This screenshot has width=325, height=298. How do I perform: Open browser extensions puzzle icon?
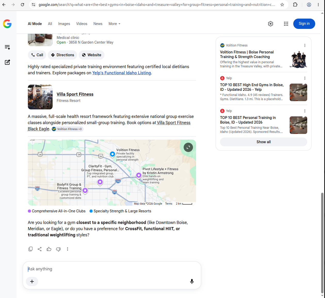click(295, 5)
